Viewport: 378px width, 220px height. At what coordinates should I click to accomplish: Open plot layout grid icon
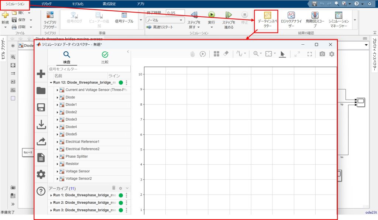coord(216,54)
